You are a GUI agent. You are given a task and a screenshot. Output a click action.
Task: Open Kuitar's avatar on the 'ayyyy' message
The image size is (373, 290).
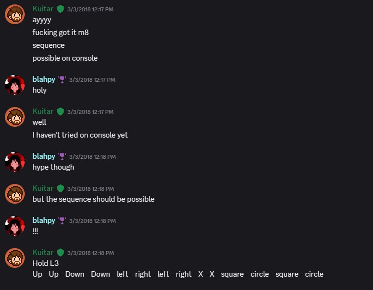(x=15, y=14)
